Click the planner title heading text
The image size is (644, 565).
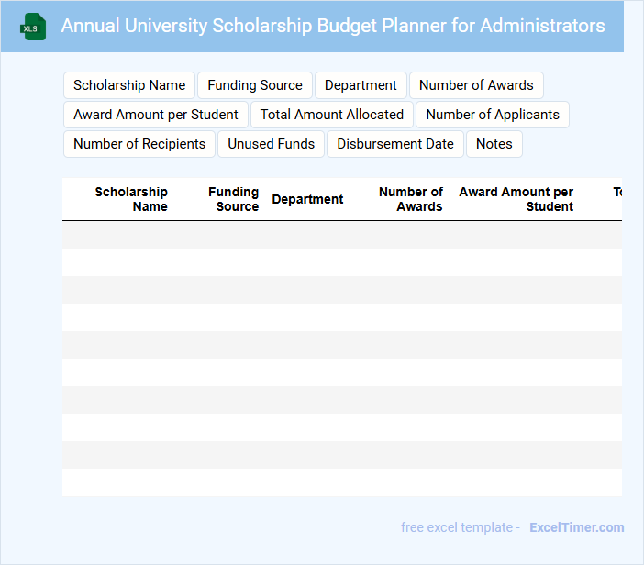point(333,26)
